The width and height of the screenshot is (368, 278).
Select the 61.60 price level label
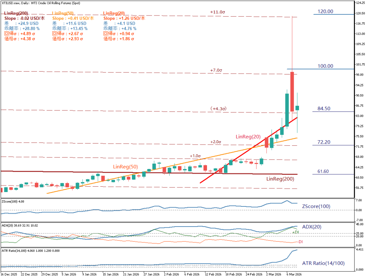coord(324,172)
